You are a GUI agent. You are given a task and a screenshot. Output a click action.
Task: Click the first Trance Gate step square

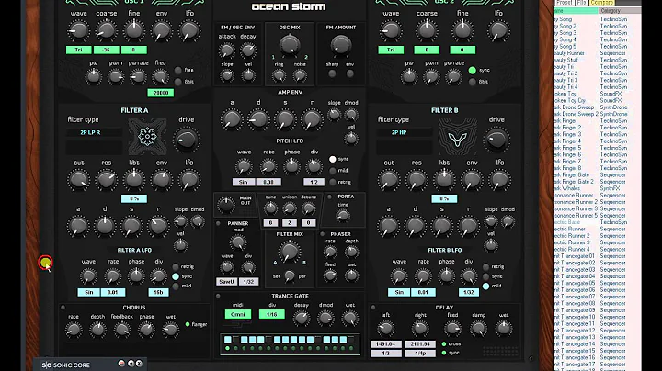228,340
